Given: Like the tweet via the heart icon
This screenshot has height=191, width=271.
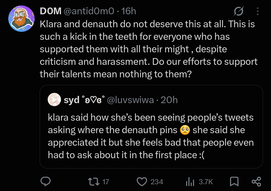Looking at the screenshot, I should 142,182.
